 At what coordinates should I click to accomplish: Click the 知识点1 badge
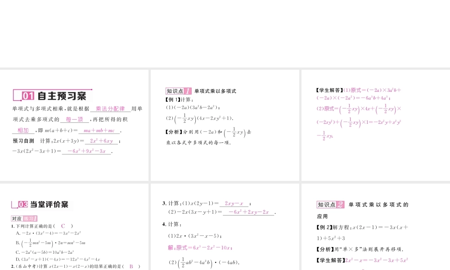[x=179, y=91]
